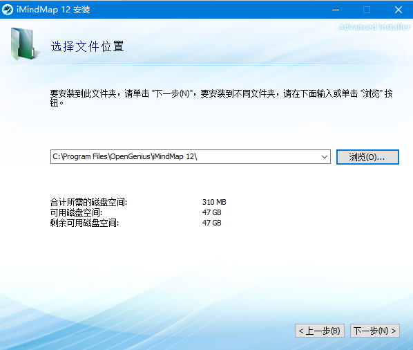This screenshot has height=350, width=413.
Task: Open the install path dropdown arrow
Action: click(325, 156)
